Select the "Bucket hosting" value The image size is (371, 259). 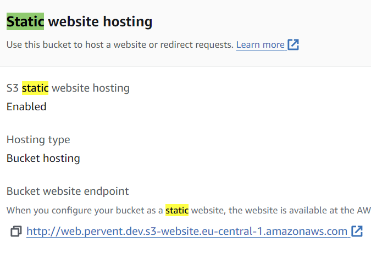(x=43, y=159)
